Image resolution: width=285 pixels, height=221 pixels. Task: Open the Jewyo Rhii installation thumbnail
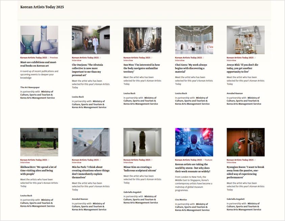[x=245, y=40]
